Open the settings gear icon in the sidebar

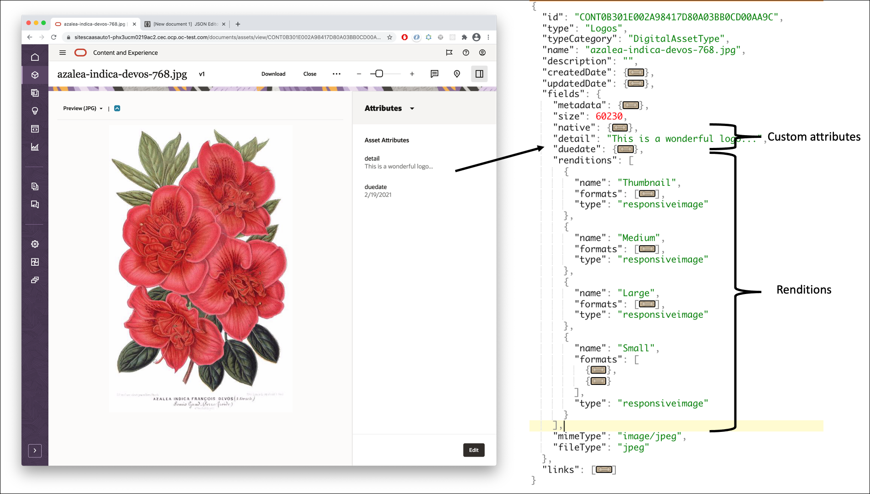click(x=35, y=244)
